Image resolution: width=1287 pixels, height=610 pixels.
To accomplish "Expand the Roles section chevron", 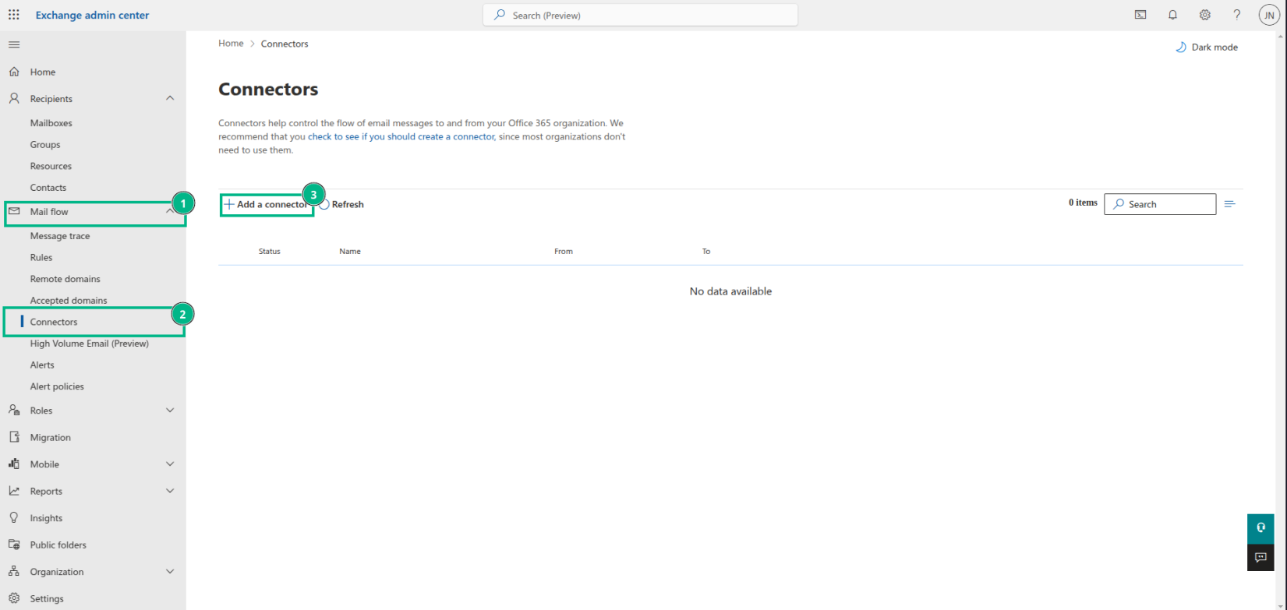I will pyautogui.click(x=170, y=411).
